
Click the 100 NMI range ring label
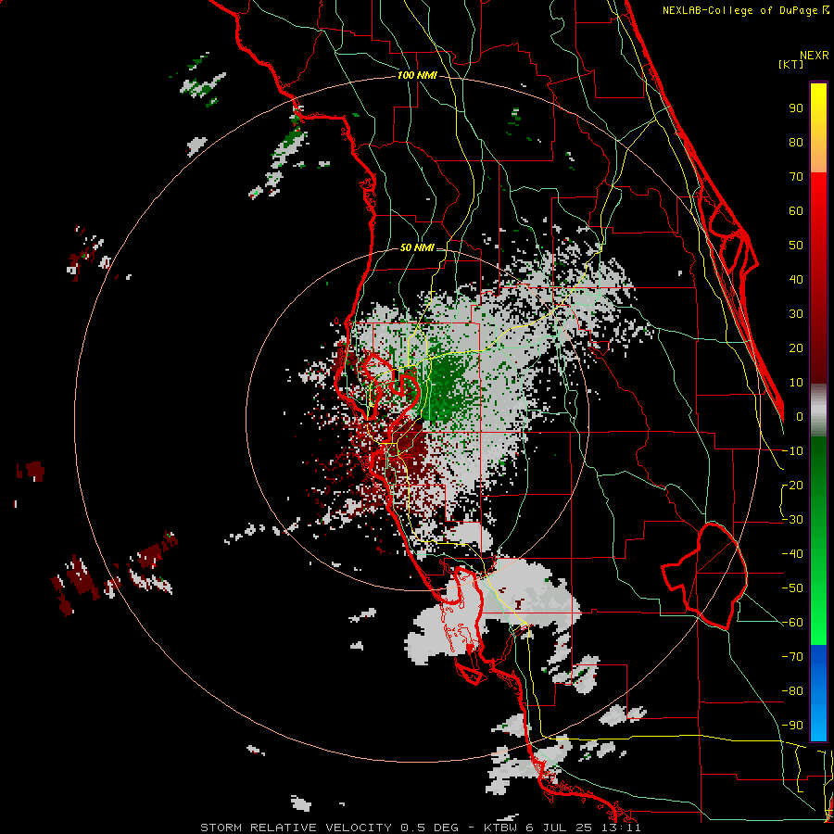417,75
